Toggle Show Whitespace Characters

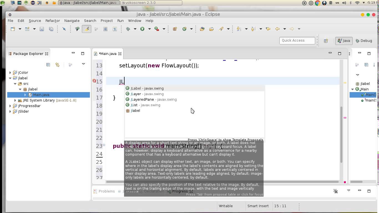coord(115,29)
